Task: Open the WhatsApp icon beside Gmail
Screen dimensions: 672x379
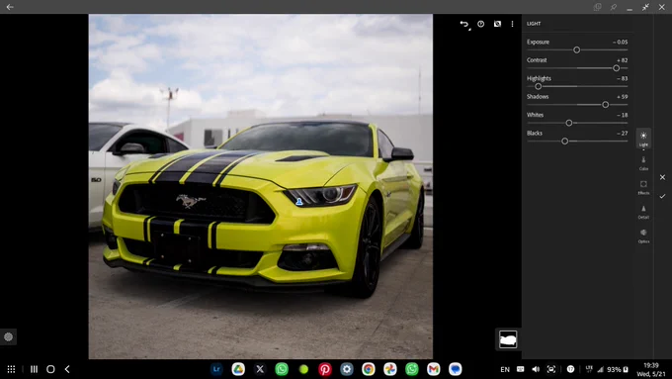Action: click(x=412, y=369)
